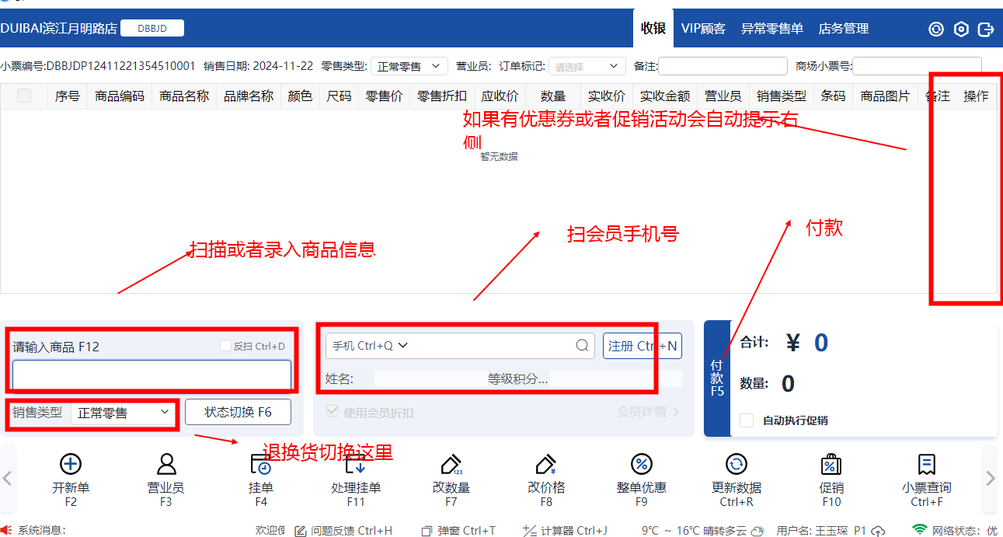Image resolution: width=1003 pixels, height=537 pixels.
Task: Click the 更新数据 refresh data icon
Action: pos(736,465)
